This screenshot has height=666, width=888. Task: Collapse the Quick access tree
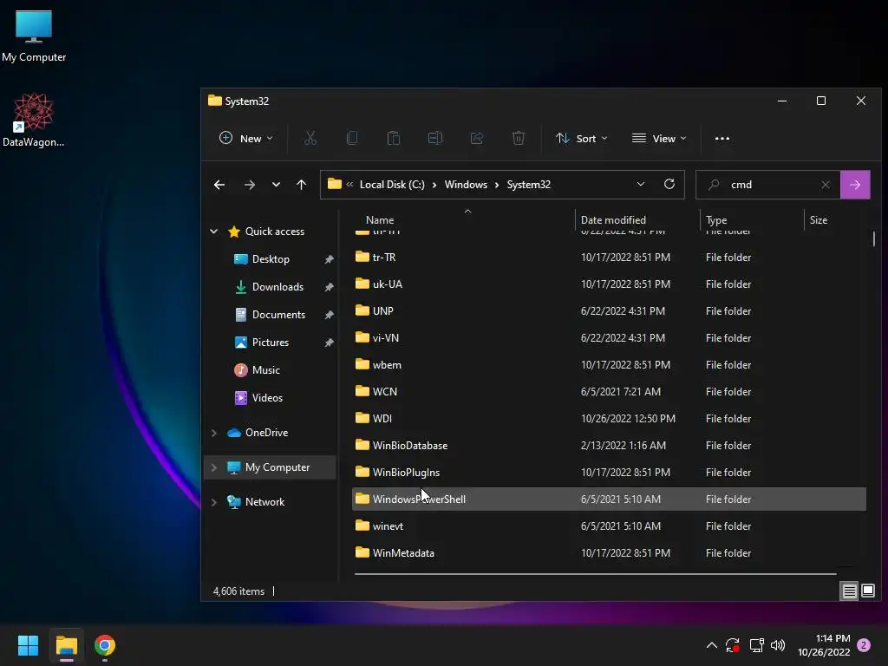[x=213, y=231]
